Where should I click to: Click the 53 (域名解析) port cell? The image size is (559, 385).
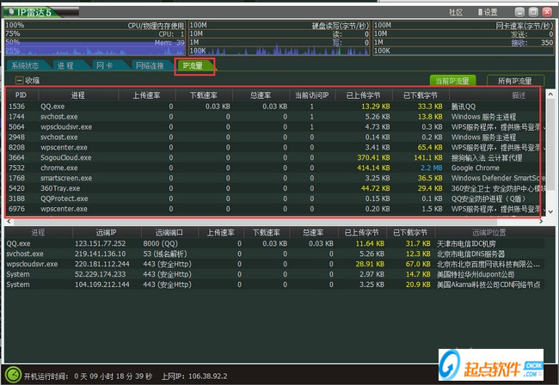click(x=165, y=254)
